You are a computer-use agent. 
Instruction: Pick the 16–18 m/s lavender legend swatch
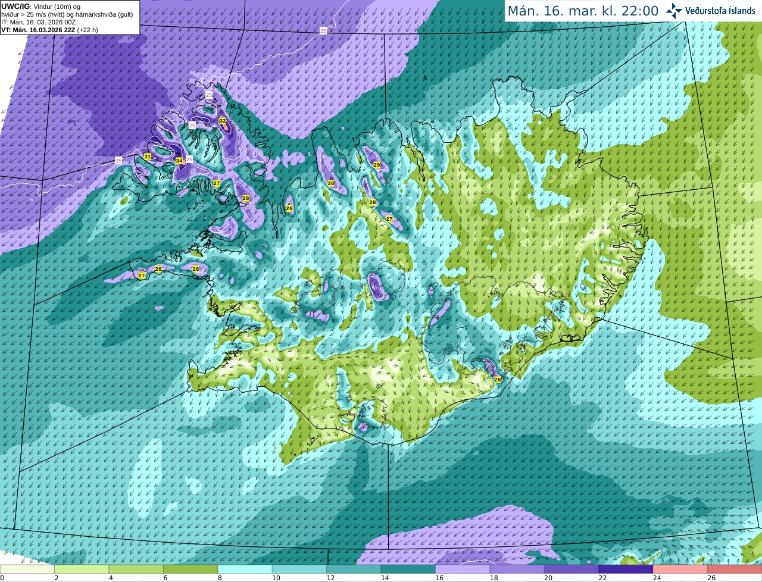(463, 570)
